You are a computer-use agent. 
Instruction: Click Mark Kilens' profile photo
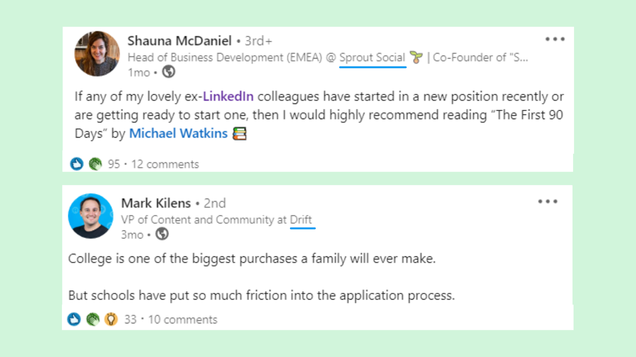(91, 216)
